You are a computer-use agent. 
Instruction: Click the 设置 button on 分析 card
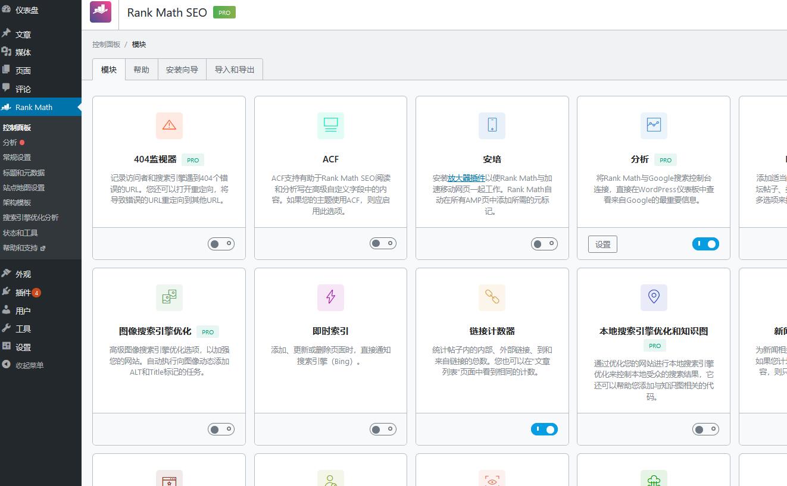coord(603,244)
